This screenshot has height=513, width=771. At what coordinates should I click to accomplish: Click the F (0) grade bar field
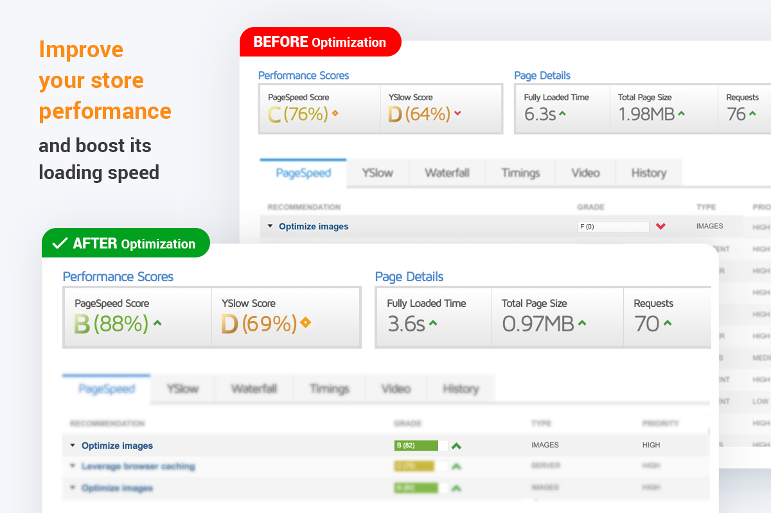point(613,226)
